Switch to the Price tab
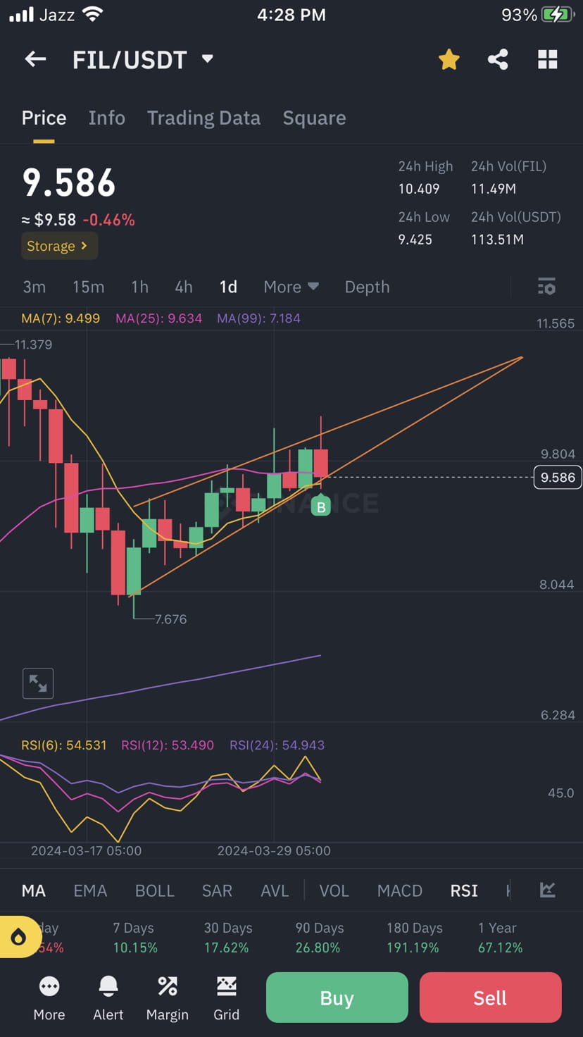The width and height of the screenshot is (583, 1037). coord(44,118)
